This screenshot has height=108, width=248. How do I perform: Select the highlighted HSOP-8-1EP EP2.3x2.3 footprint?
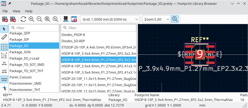coord(98,60)
